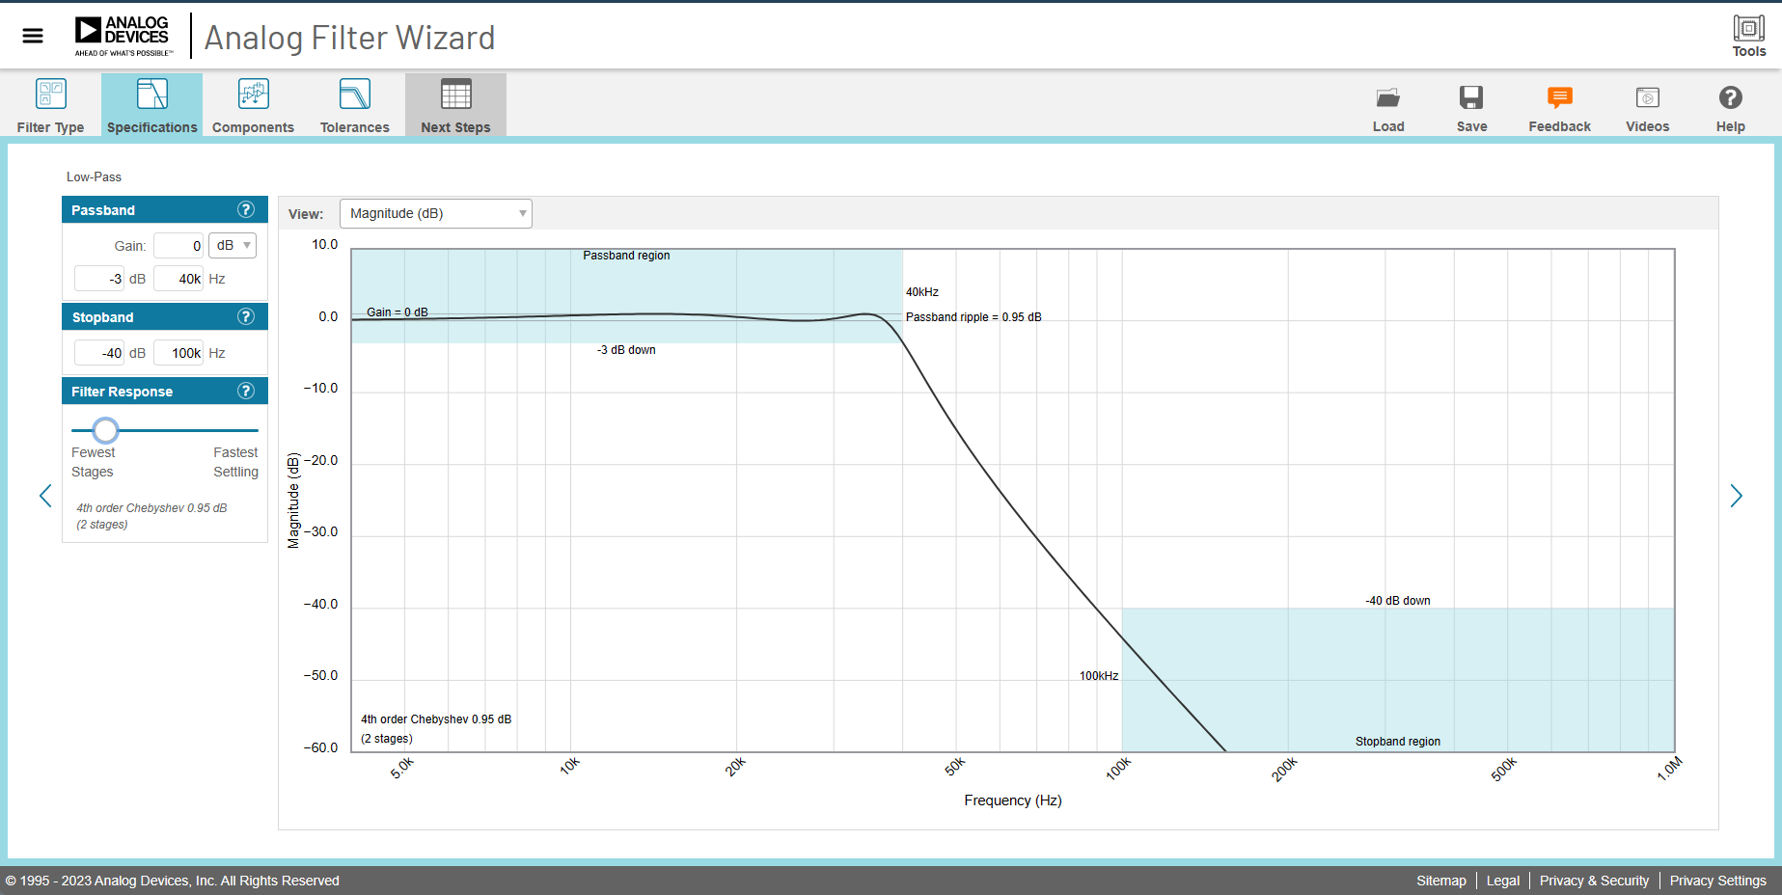
Task: Click the Fastest Settling end of slider
Action: (x=235, y=462)
